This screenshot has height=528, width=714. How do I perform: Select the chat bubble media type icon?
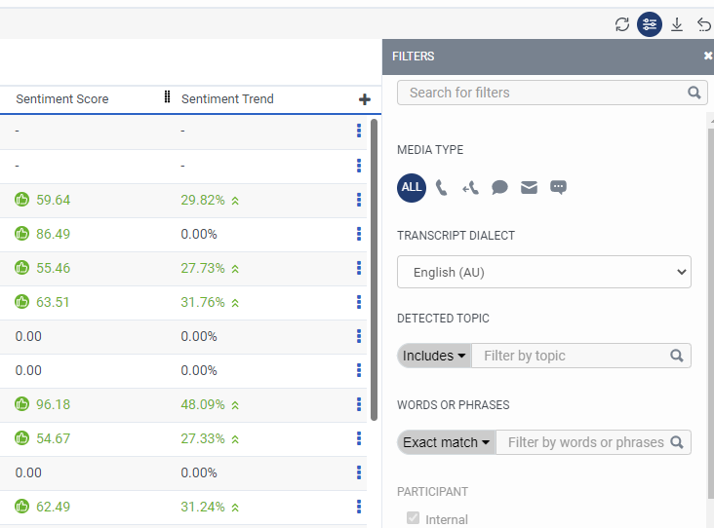[499, 187]
